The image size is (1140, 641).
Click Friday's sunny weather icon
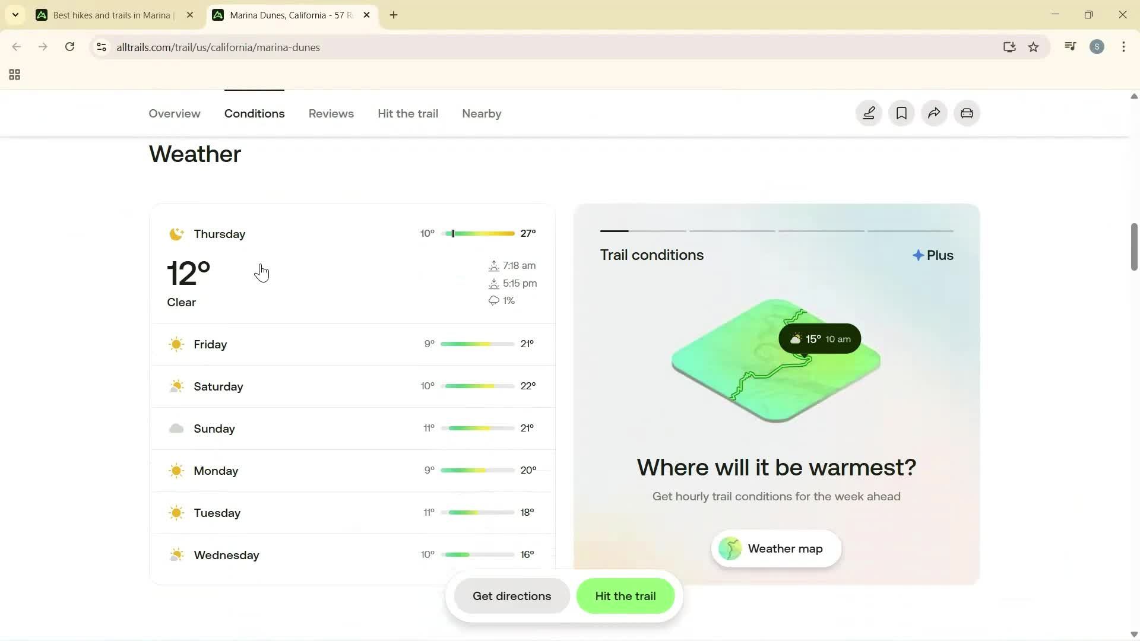(x=176, y=344)
